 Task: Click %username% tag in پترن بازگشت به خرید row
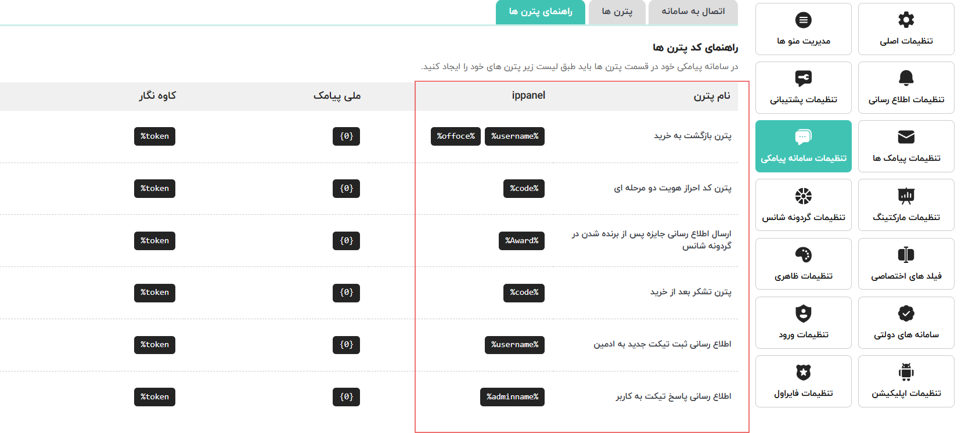(x=514, y=136)
